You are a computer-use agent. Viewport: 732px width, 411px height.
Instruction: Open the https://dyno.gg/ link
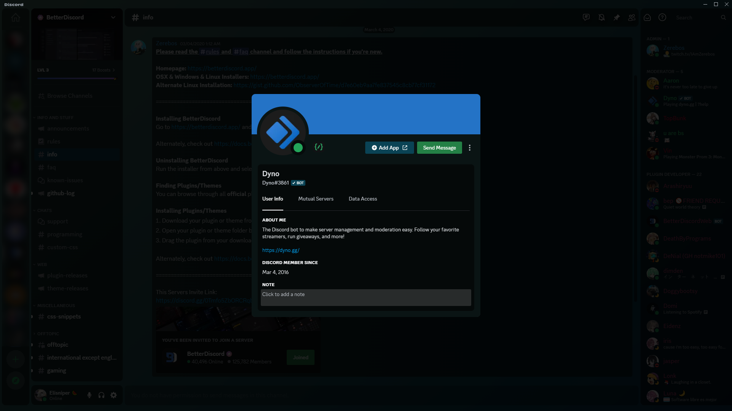click(x=281, y=250)
